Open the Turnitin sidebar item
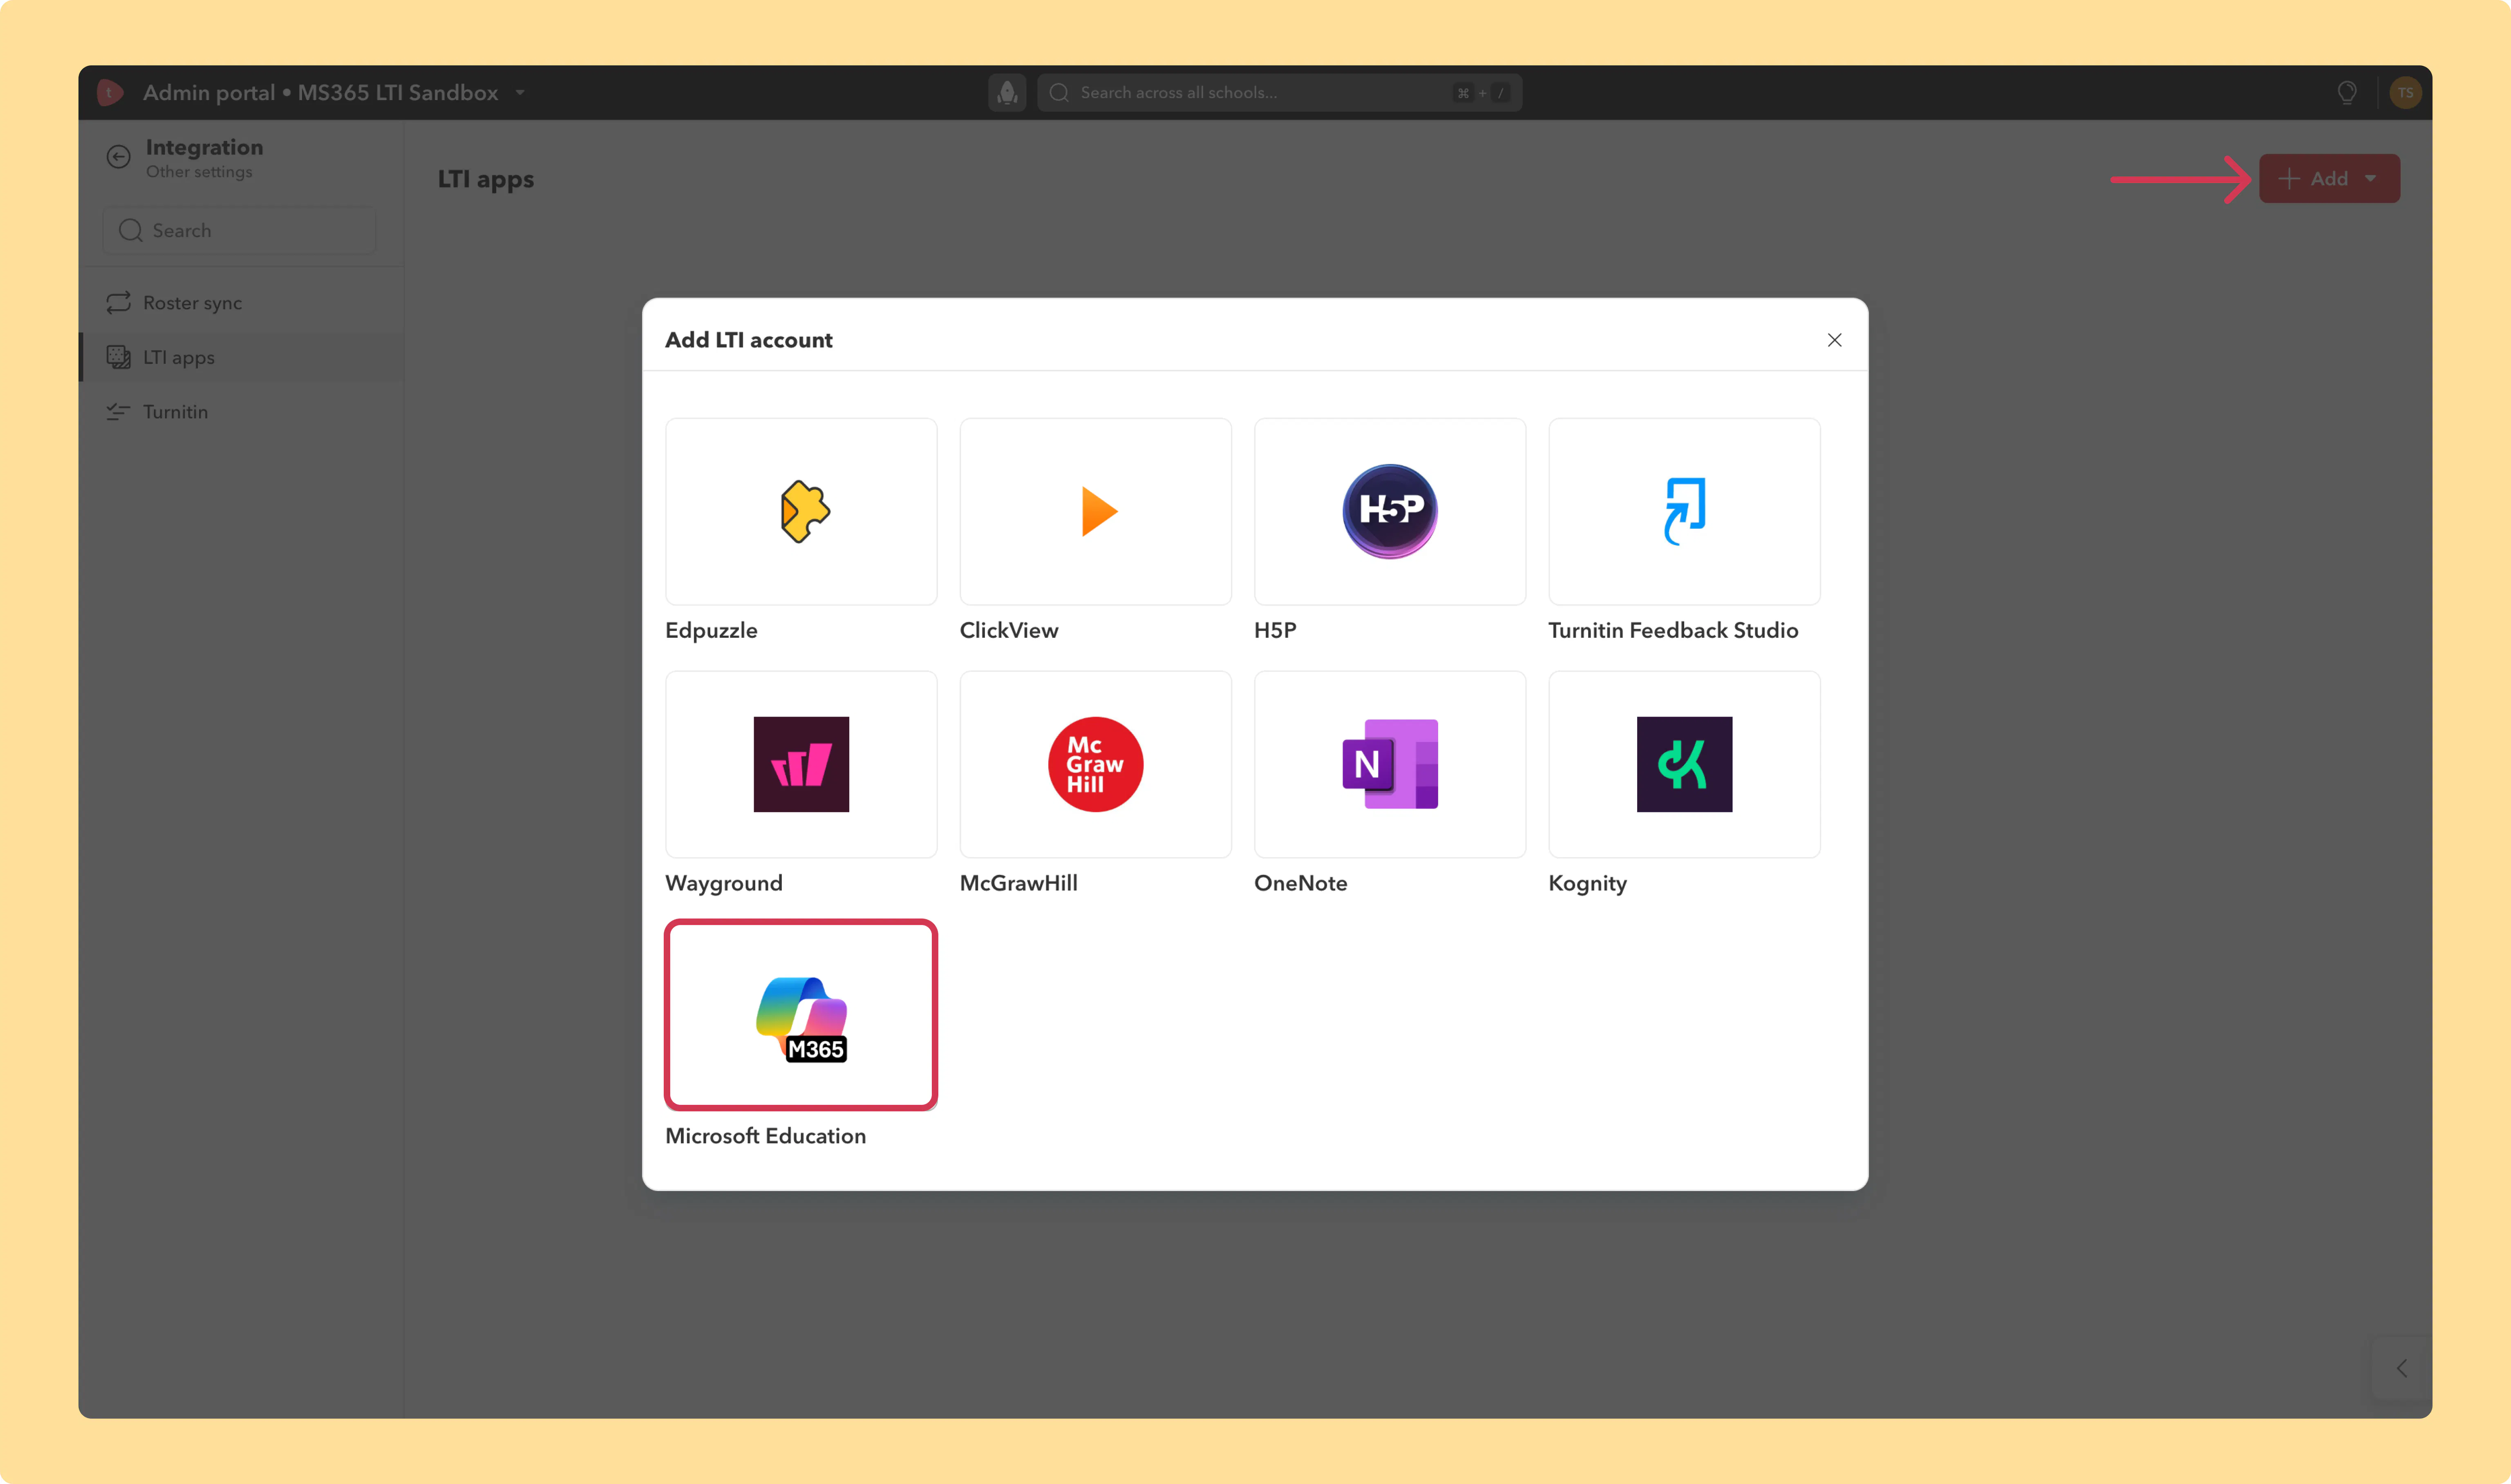This screenshot has width=2511, height=1484. tap(242, 411)
